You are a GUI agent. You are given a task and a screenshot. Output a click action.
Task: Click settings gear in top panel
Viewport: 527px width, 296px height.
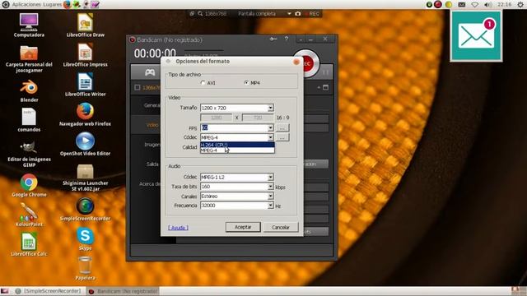[x=520, y=4]
